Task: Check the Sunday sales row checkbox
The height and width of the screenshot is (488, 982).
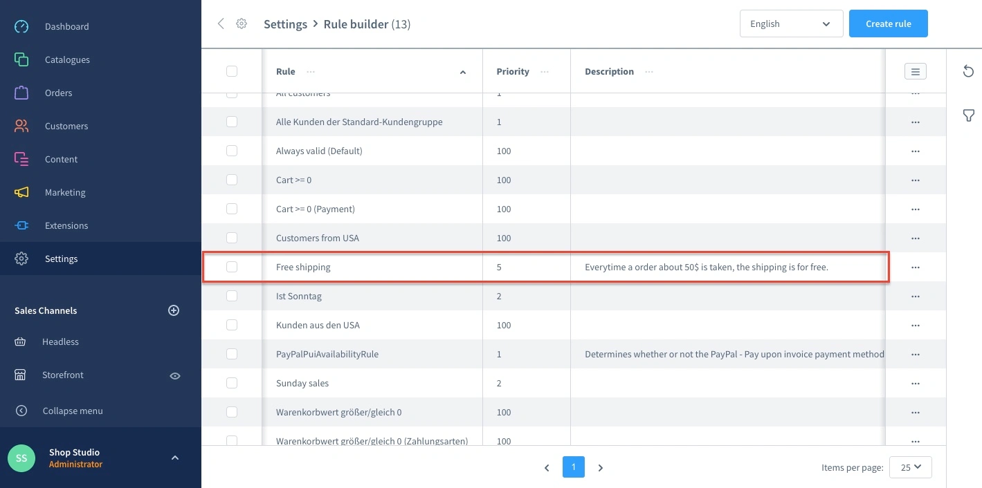Action: tap(232, 383)
